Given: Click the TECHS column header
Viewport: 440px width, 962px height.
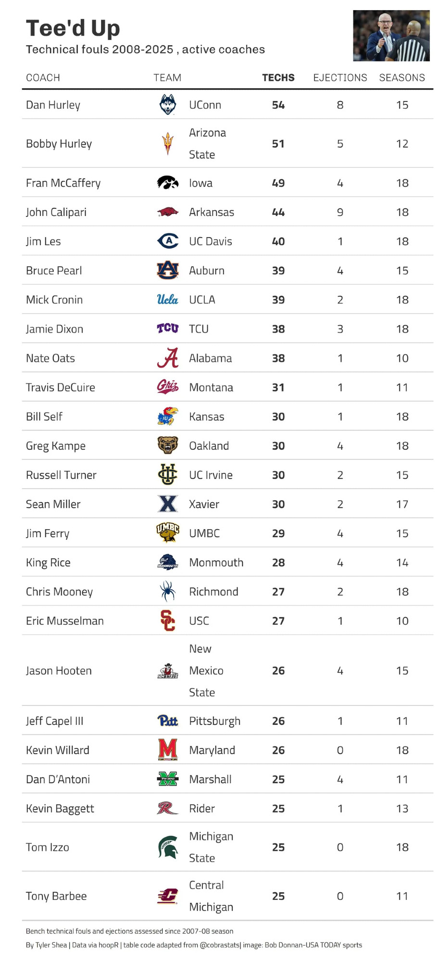Looking at the screenshot, I should pyautogui.click(x=278, y=78).
